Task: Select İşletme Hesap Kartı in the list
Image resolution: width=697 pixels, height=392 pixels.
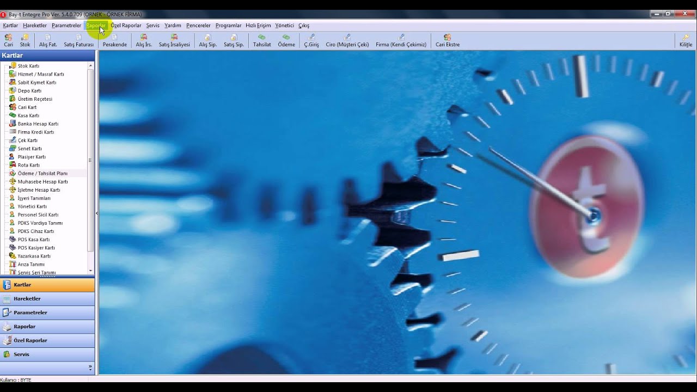Action: tap(39, 190)
